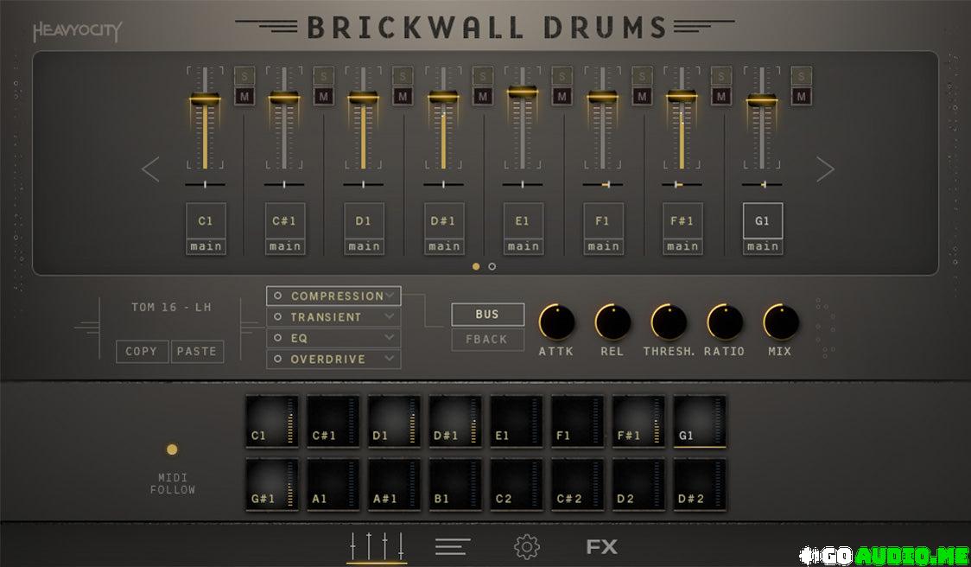
Task: Enable the Overdrive effect power button
Action: [x=277, y=359]
